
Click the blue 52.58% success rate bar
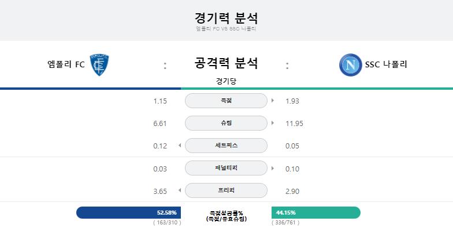pos(128,213)
